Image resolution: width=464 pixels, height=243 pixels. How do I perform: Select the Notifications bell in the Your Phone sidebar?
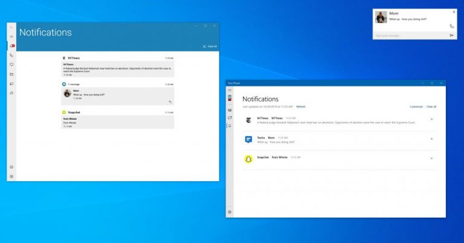pos(230,126)
